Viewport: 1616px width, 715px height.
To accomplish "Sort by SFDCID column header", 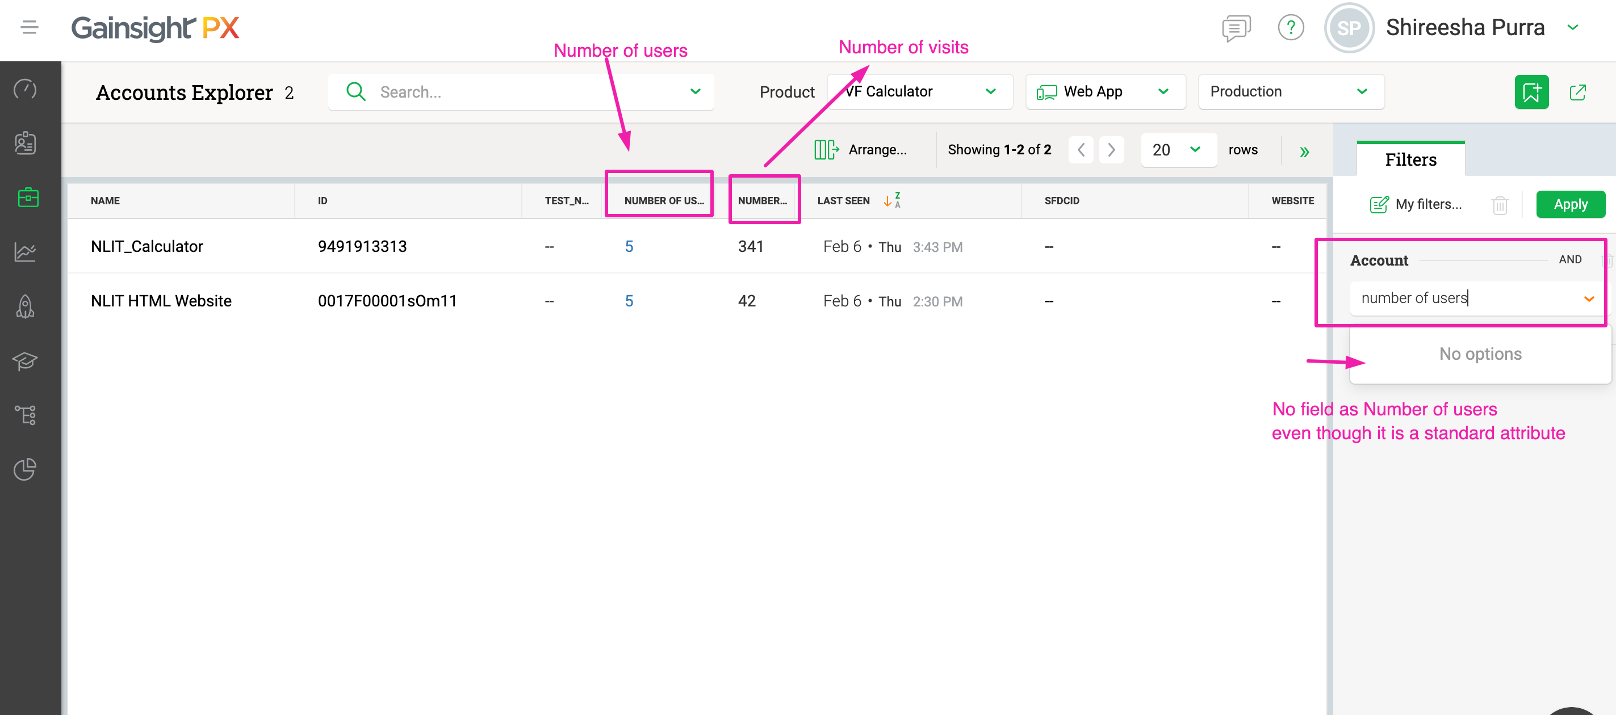I will click(x=1061, y=201).
